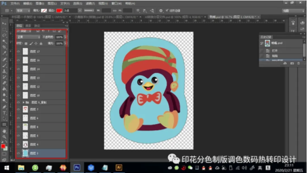The height and width of the screenshot is (173, 307).
Task: Select the Brush tool
Action: point(4,65)
